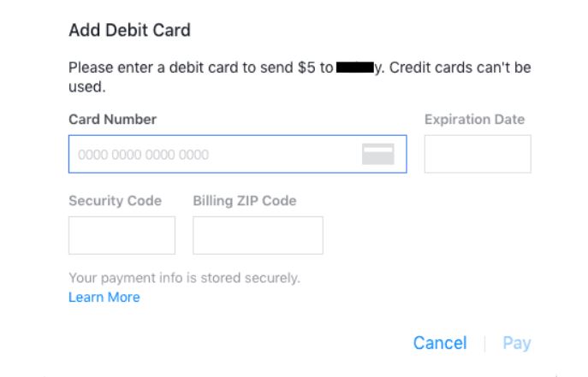Select the Security Code input field
The width and height of the screenshot is (588, 377).
coord(122,235)
